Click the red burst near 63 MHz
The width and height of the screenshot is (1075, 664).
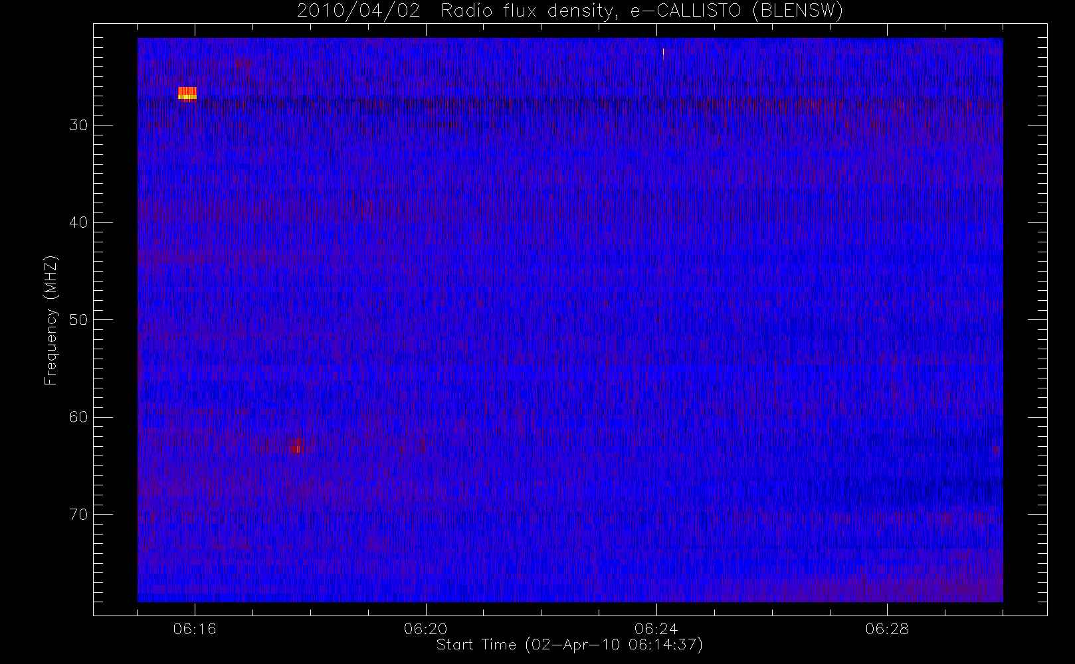pyautogui.click(x=296, y=446)
